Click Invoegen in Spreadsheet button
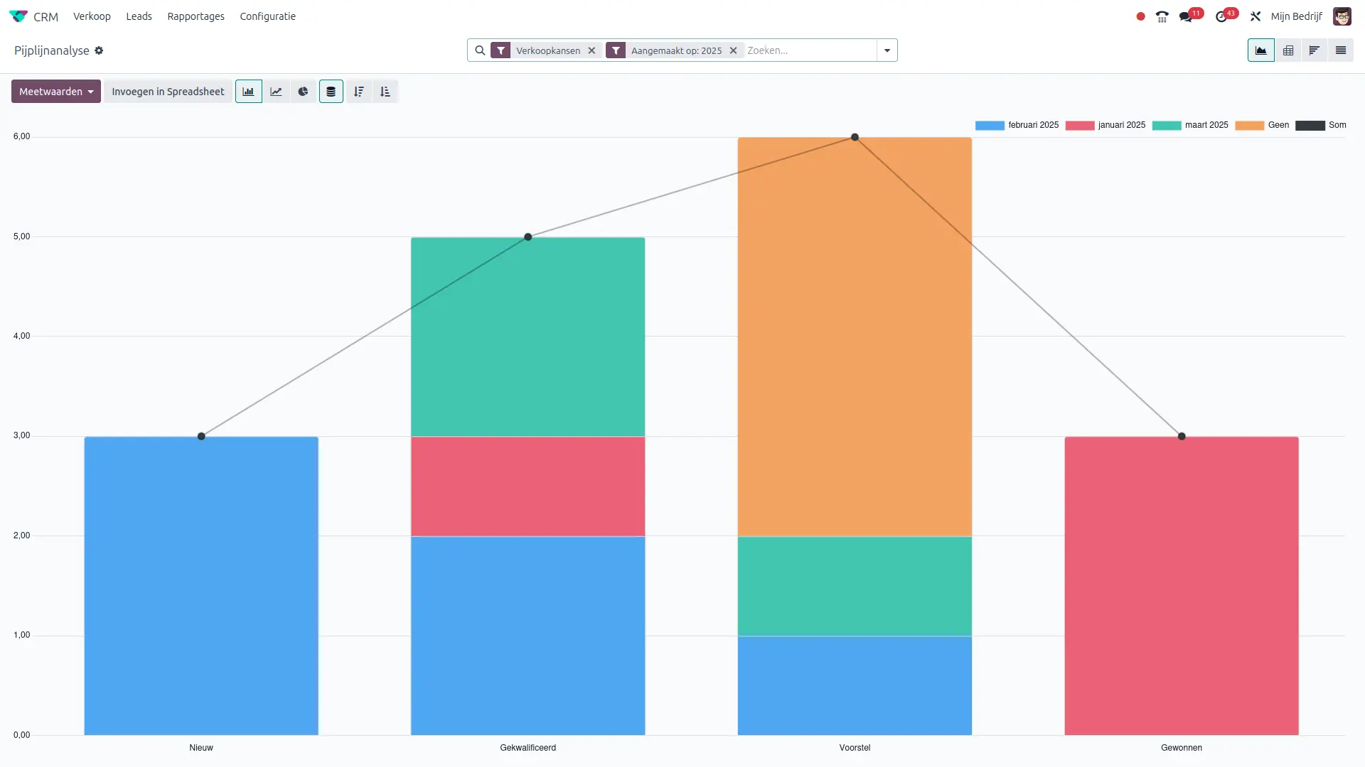The image size is (1365, 767). (x=168, y=92)
